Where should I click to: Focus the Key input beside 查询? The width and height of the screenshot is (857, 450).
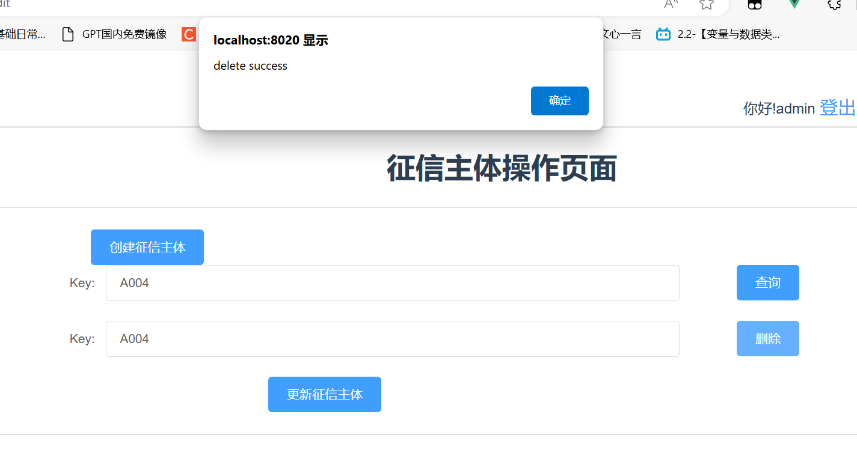[x=393, y=283]
